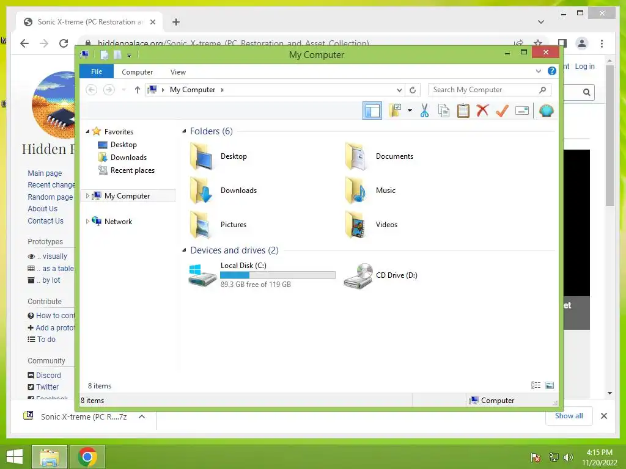Select the Local Disk (C:) drive
This screenshot has height=469, width=626.
(262, 275)
